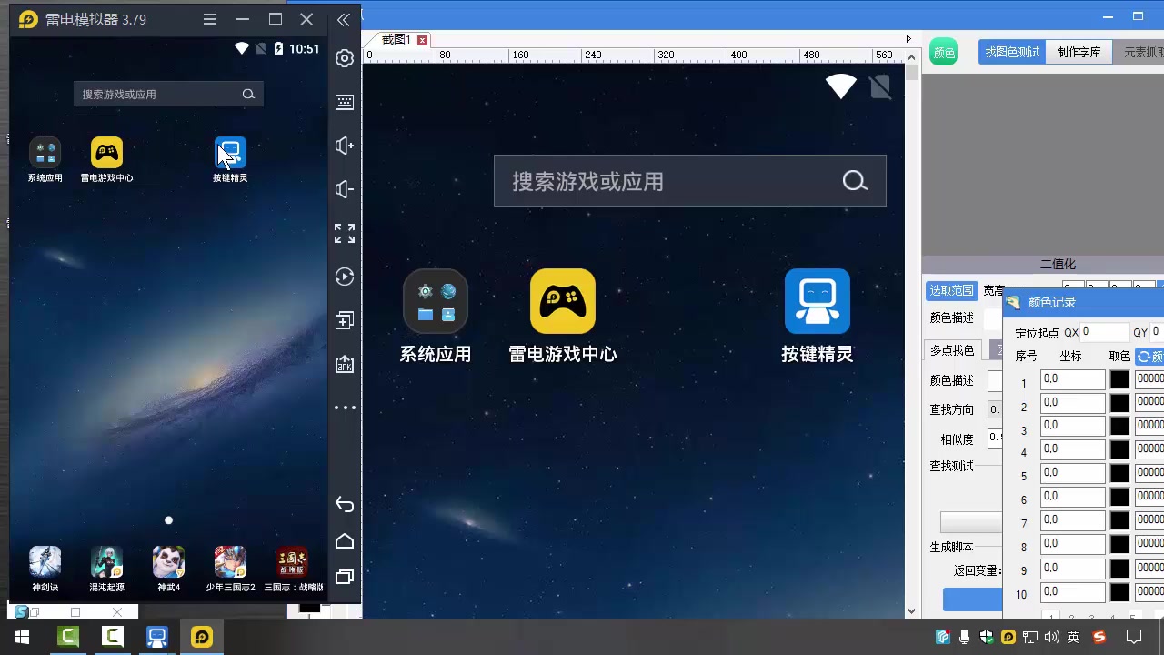This screenshot has width=1164, height=655.
Task: Open the 系统应用 folder
Action: (x=435, y=300)
